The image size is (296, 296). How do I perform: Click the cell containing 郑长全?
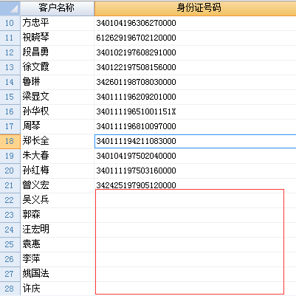(57, 141)
